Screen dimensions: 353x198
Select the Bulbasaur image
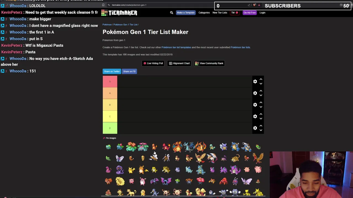[x=108, y=147]
